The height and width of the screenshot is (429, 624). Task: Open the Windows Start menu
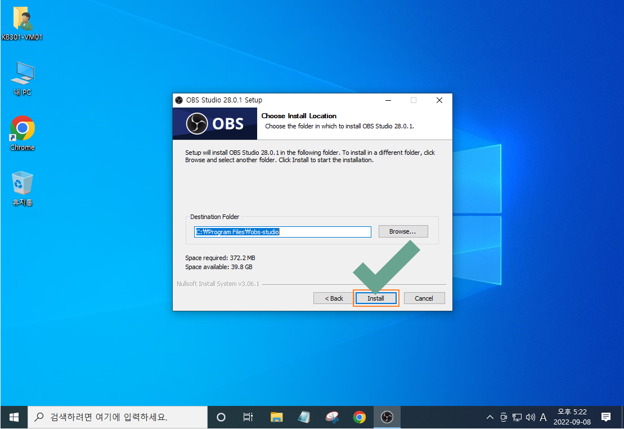coord(14,417)
